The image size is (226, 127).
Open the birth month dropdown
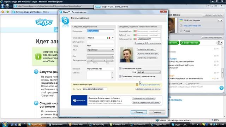(x=100, y=60)
